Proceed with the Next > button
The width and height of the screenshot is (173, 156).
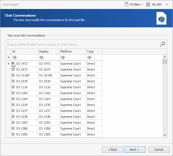click(x=135, y=150)
